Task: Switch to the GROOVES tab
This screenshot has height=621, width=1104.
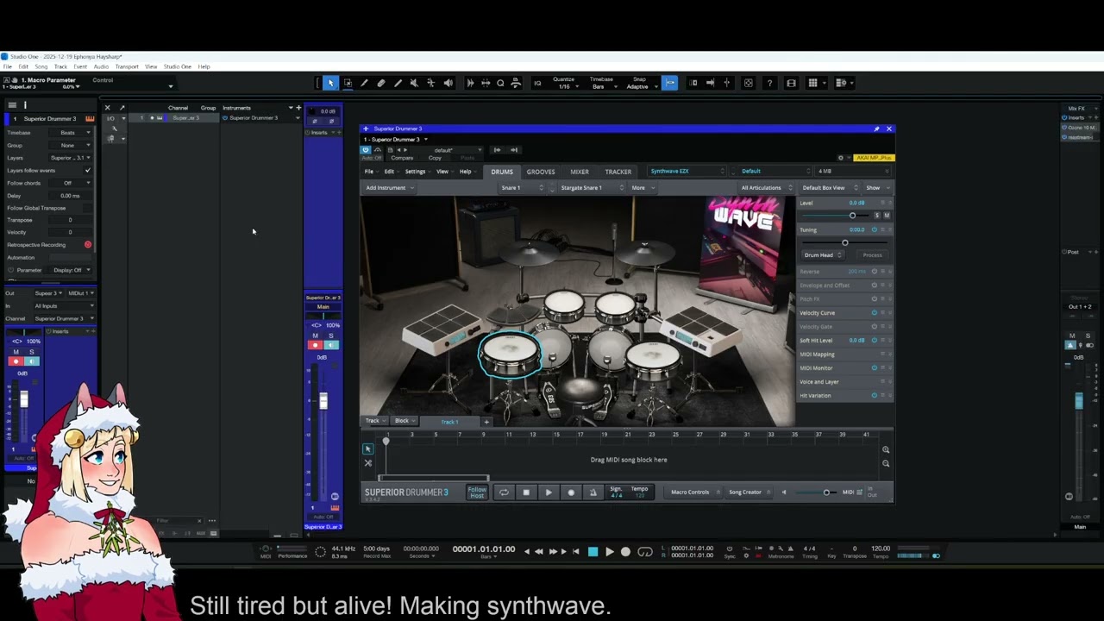Action: pyautogui.click(x=541, y=172)
